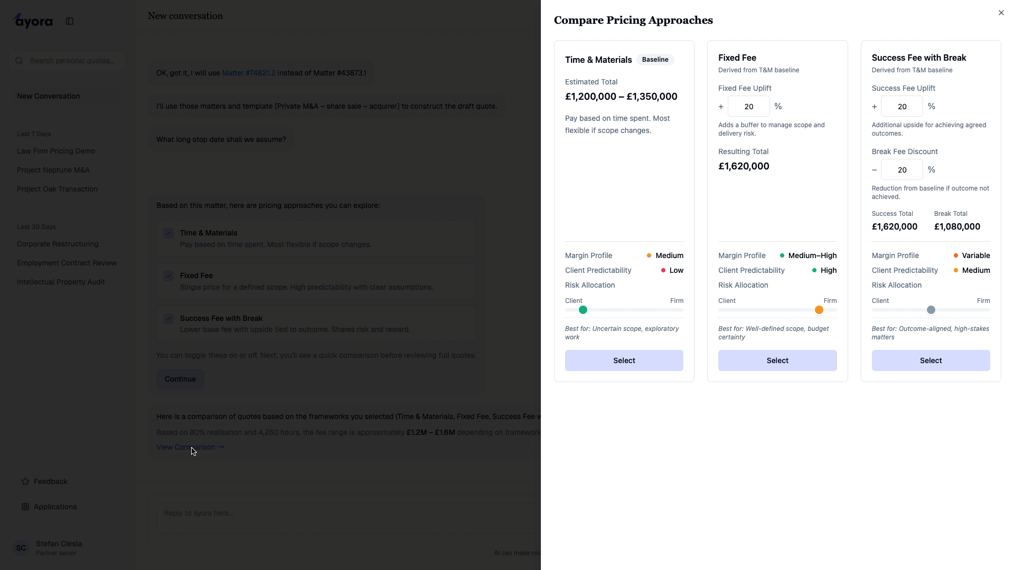Close the Compare Pricing Approaches panel
This screenshot has width=1014, height=570.
1001,13
